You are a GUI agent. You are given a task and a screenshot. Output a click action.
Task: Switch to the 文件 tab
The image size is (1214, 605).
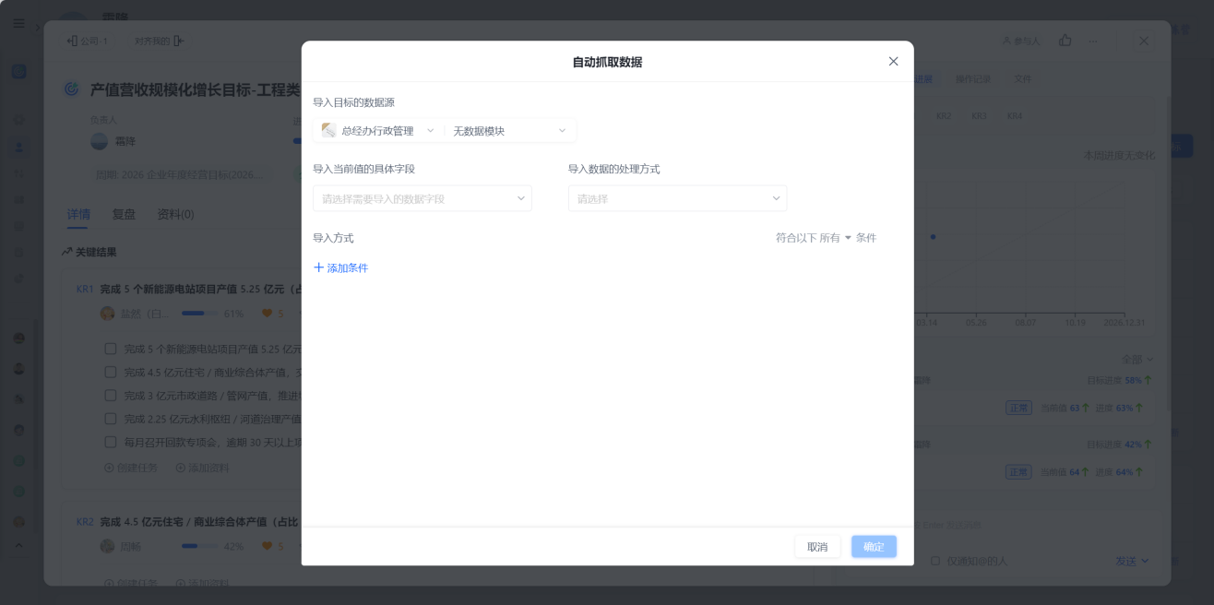point(1023,79)
